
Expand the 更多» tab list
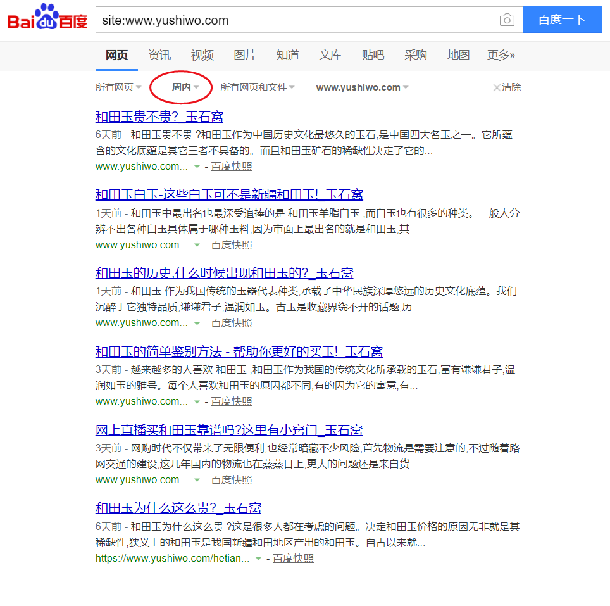click(501, 55)
